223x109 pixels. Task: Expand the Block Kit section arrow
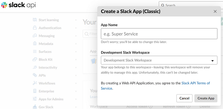click(76, 59)
